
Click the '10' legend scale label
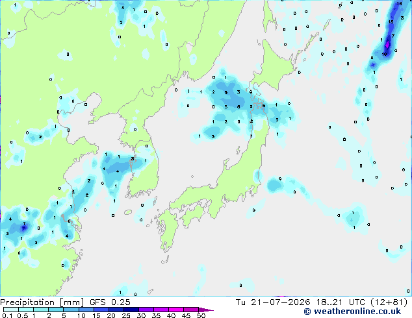pyautogui.click(x=81, y=315)
